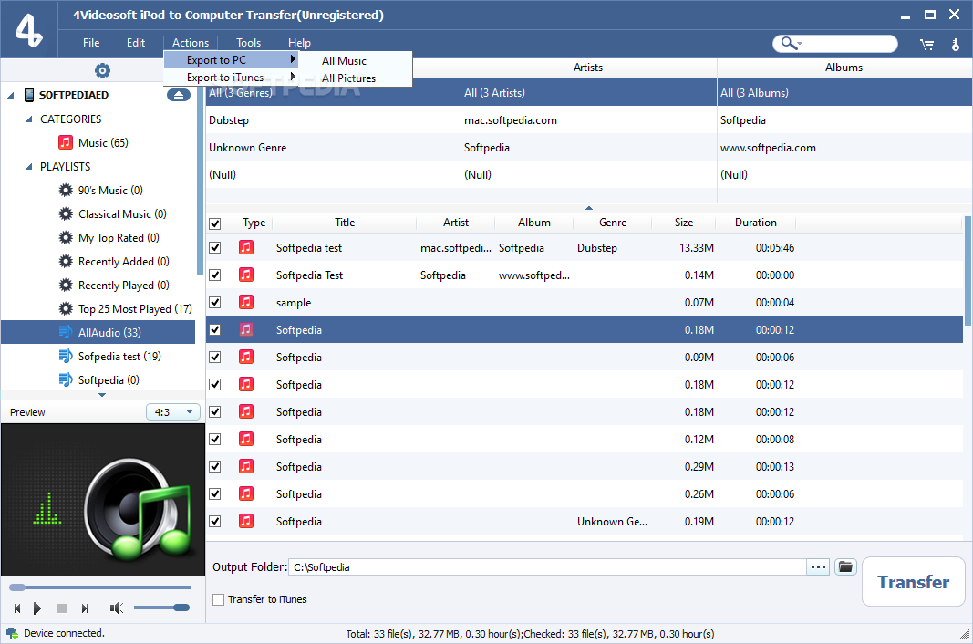Sort the table by the Title column header
Screen dimensions: 973x644
coord(345,223)
